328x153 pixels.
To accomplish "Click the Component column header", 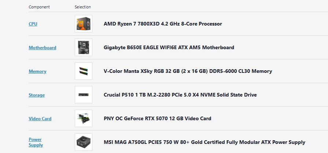I will tap(39, 7).
